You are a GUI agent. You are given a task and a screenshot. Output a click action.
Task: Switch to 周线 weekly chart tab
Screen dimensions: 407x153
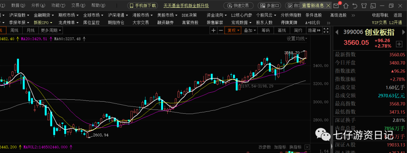pyautogui.click(x=14, y=30)
